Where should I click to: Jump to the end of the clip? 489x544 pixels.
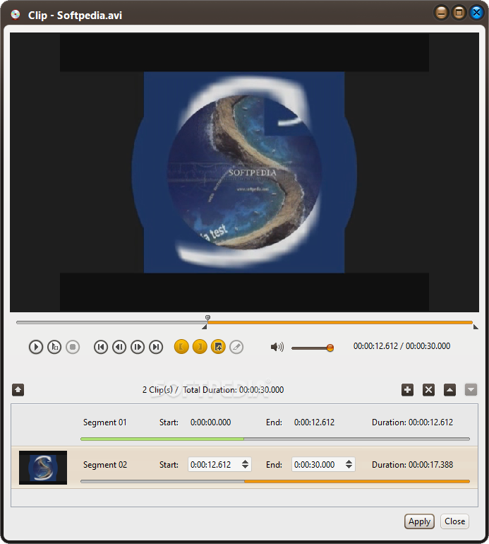pos(156,347)
